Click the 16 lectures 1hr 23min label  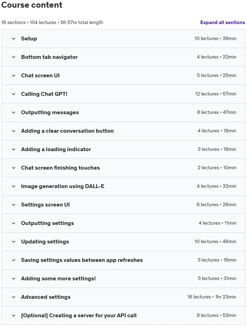click(x=212, y=297)
